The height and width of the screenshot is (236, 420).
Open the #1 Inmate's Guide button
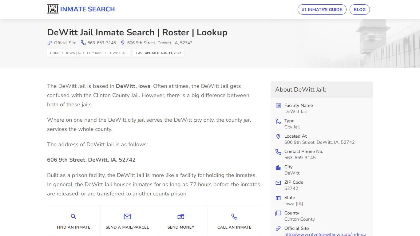tap(322, 10)
